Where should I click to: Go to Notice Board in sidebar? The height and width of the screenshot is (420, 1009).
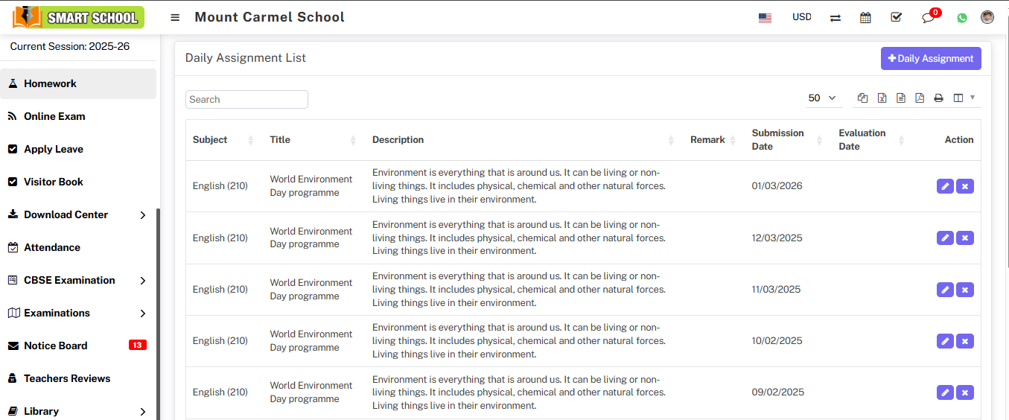pyautogui.click(x=56, y=346)
